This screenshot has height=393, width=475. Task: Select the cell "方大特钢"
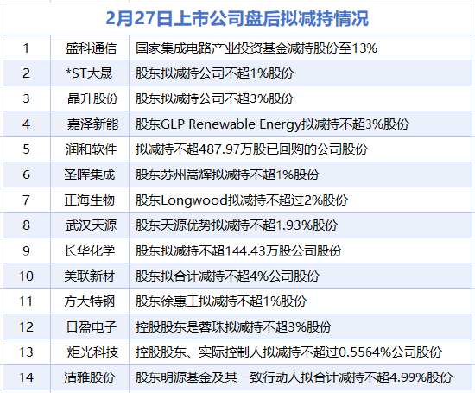[x=90, y=301]
